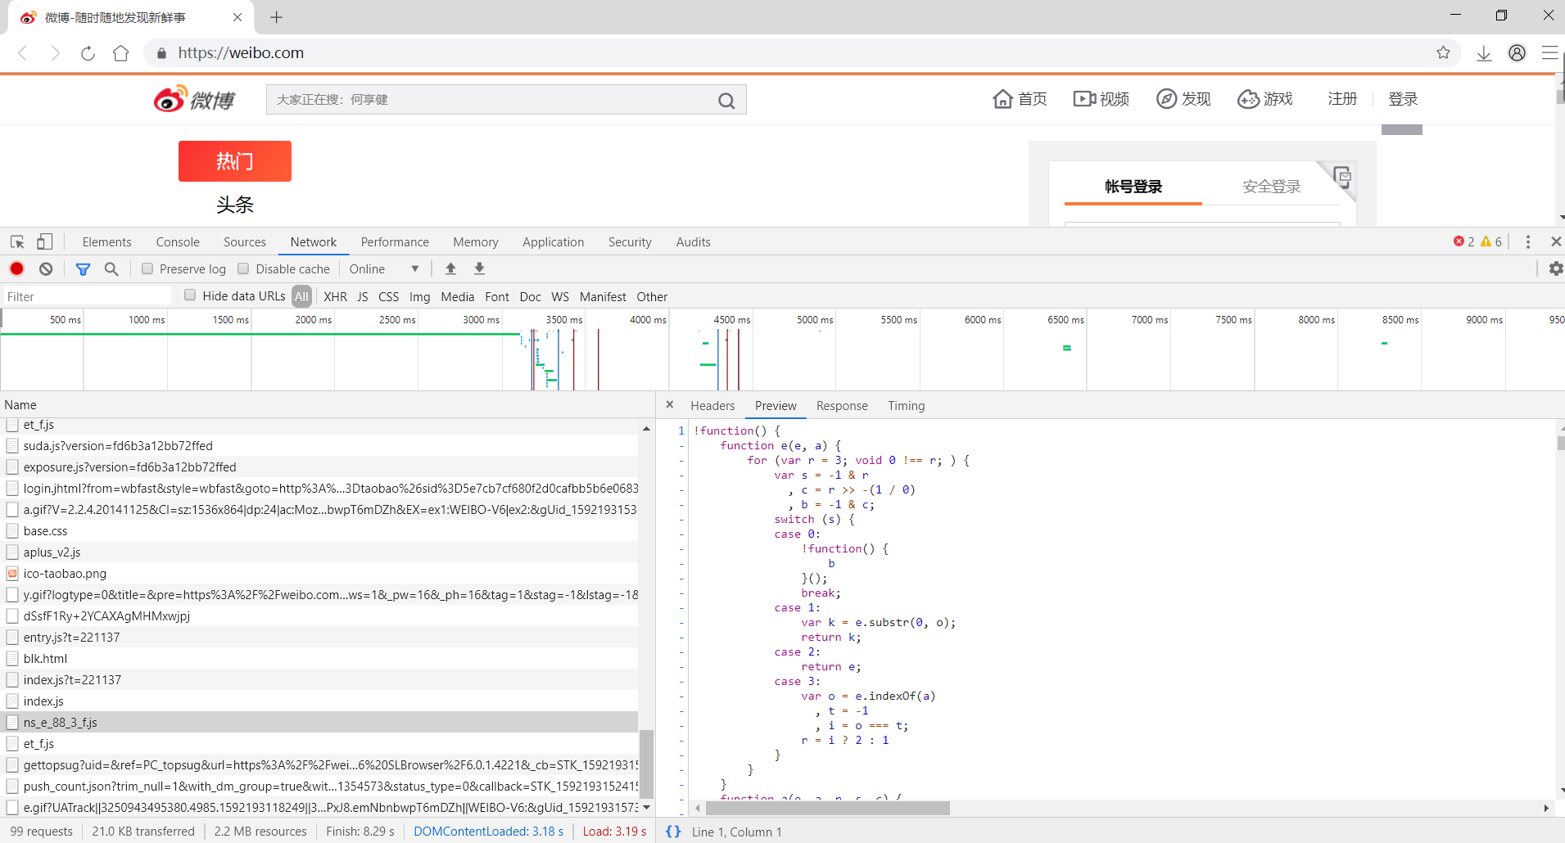Screen dimensions: 1565x843
Task: Click the red 热门 button
Action: point(235,161)
